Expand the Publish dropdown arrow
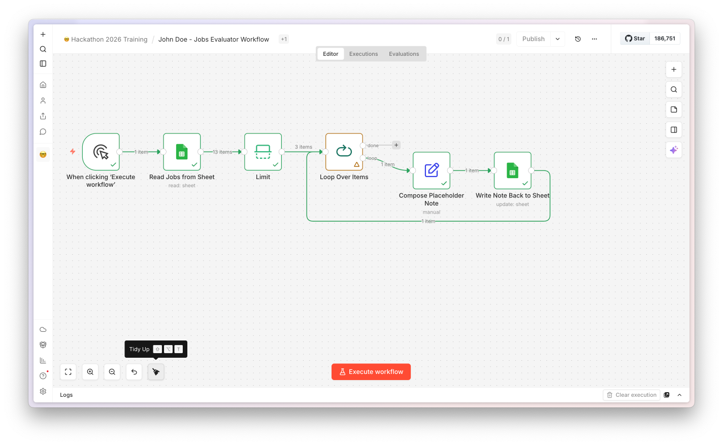The width and height of the screenshot is (723, 445). (x=557, y=39)
